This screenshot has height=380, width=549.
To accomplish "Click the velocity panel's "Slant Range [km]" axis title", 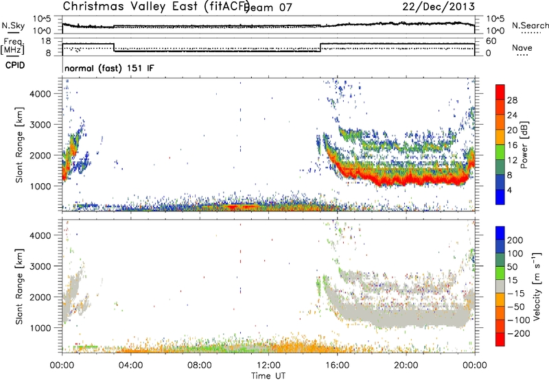I will click(19, 287).
